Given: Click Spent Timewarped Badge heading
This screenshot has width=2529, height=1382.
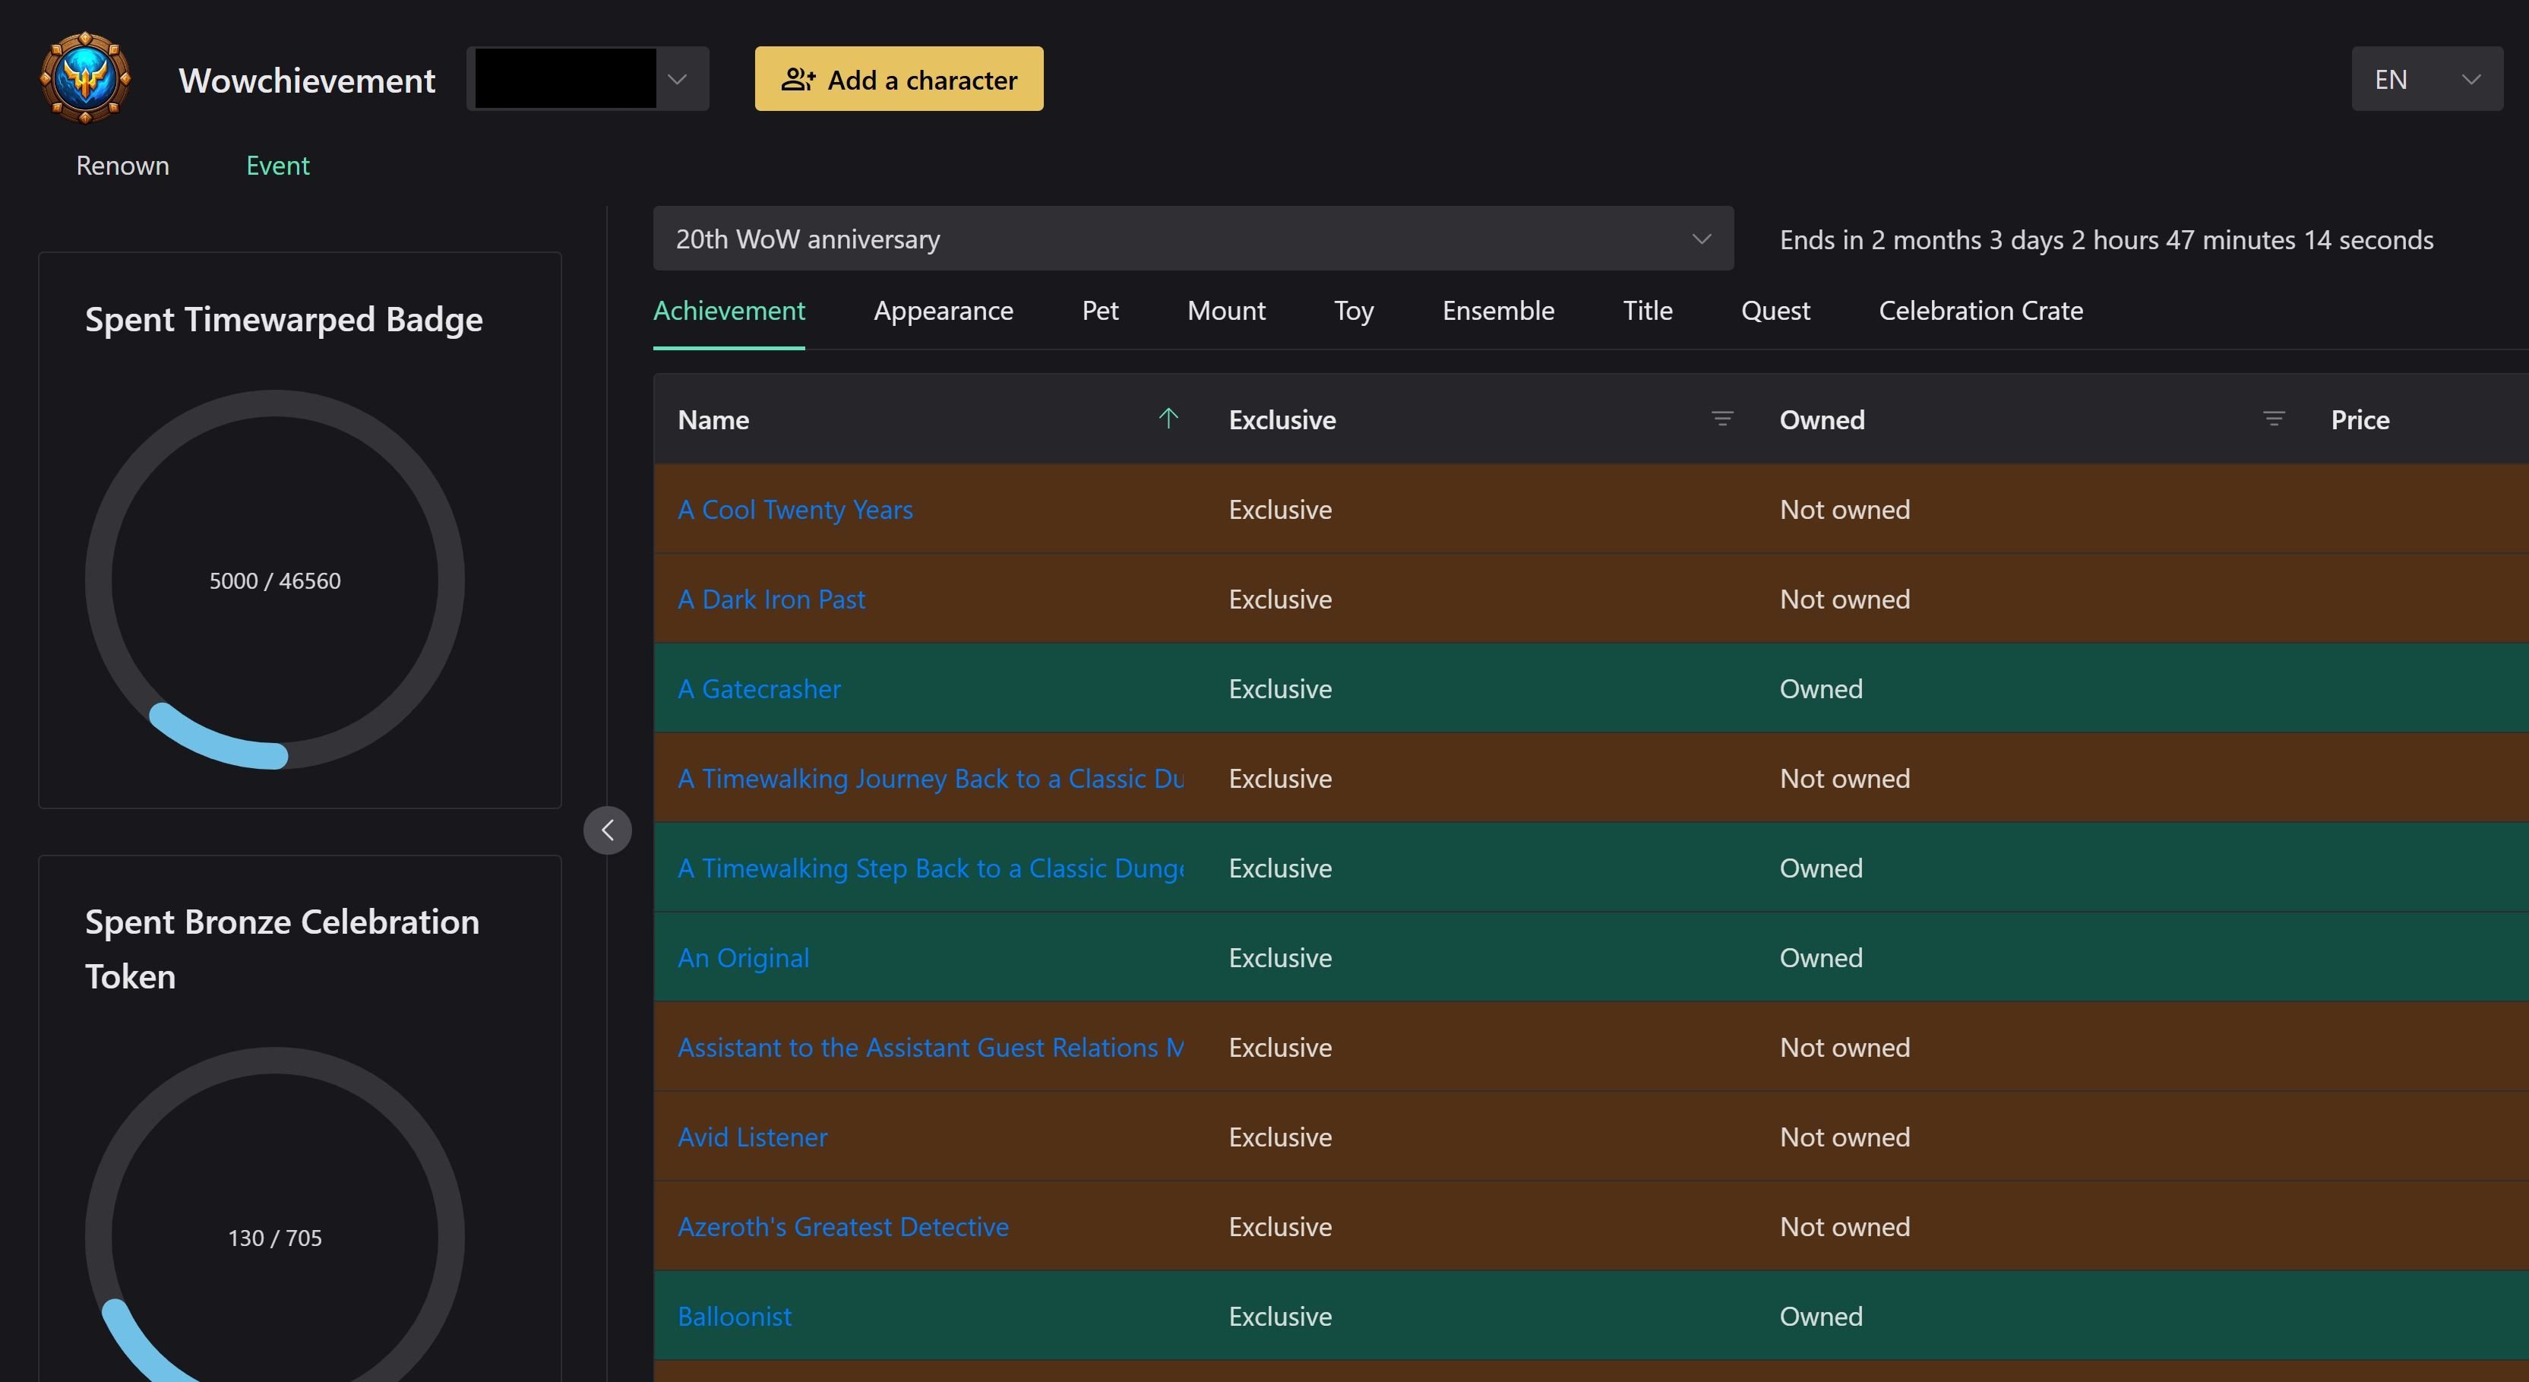Looking at the screenshot, I should pos(283,319).
